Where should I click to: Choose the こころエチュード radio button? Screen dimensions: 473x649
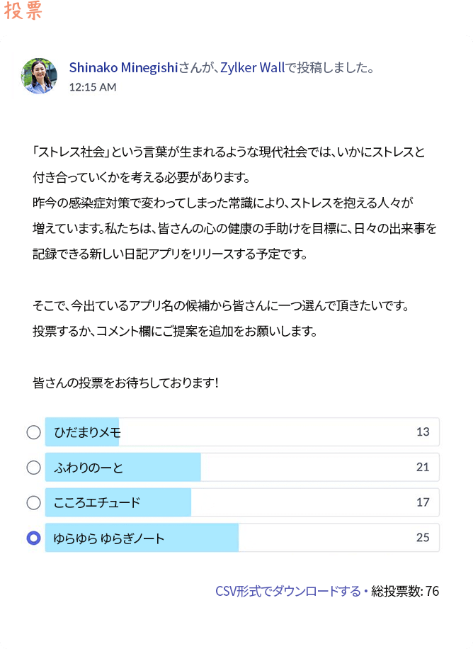point(33,503)
